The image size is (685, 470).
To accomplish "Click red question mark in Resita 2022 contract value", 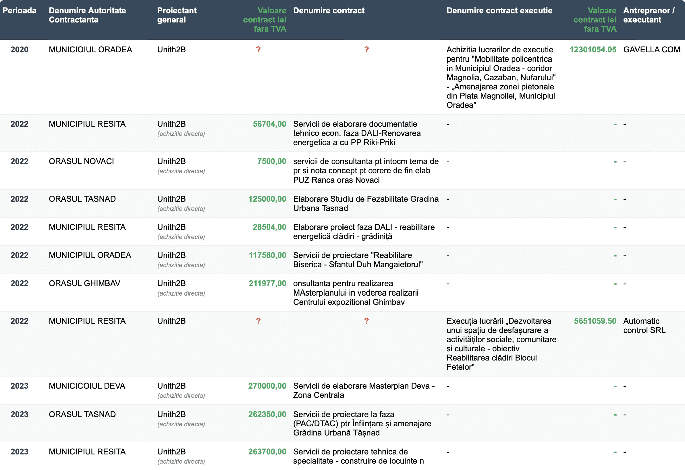I will pyautogui.click(x=258, y=321).
